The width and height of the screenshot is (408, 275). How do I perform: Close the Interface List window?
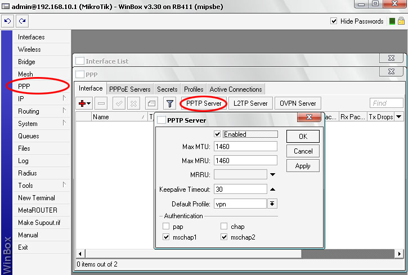[391, 58]
